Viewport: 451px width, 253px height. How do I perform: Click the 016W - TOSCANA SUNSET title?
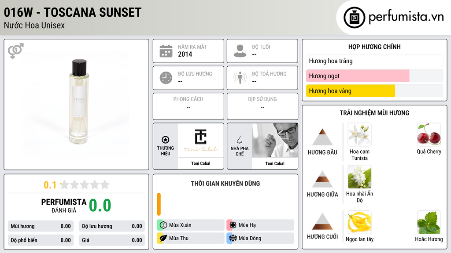73,12
